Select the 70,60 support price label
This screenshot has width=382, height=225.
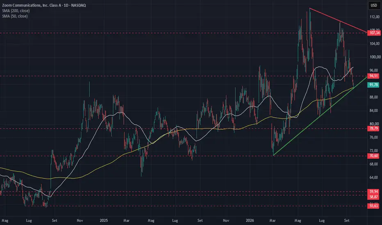click(x=373, y=156)
